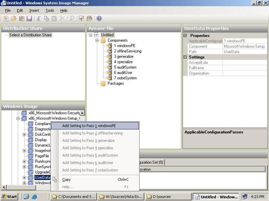Collapse the Untitled answer file root node
The image size is (269, 201).
pos(91,35)
